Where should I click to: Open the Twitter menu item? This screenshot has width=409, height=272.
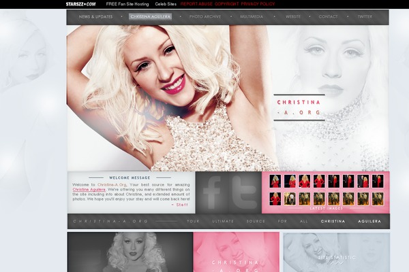(x=365, y=16)
